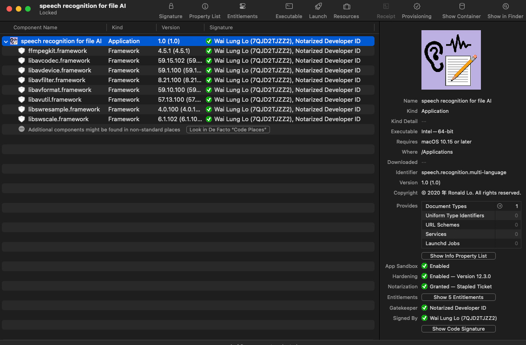Click the Receipt toolbar icon
526x345 pixels.
click(386, 7)
